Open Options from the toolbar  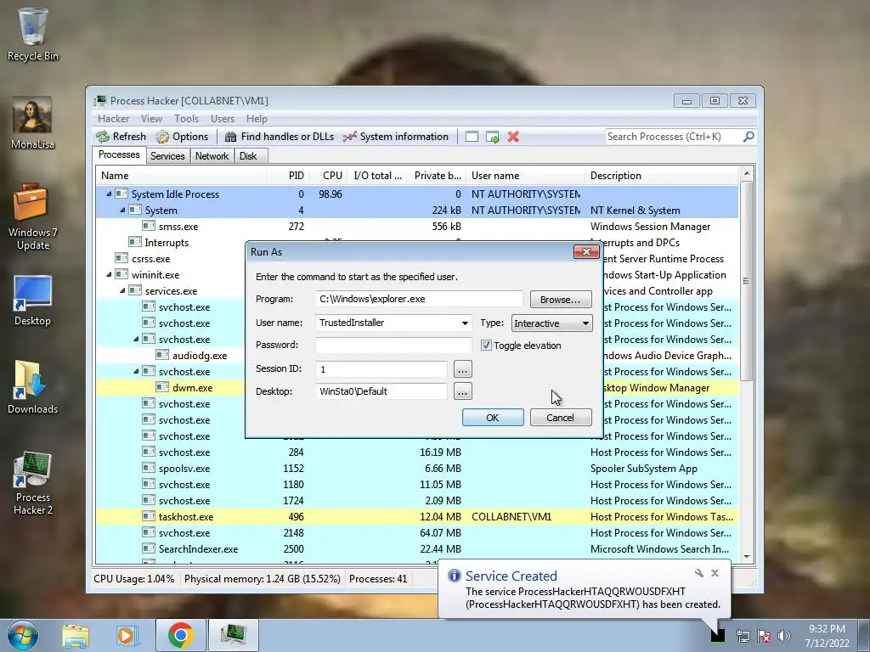pos(182,137)
